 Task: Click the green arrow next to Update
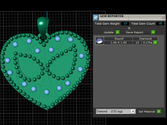(x=118, y=32)
